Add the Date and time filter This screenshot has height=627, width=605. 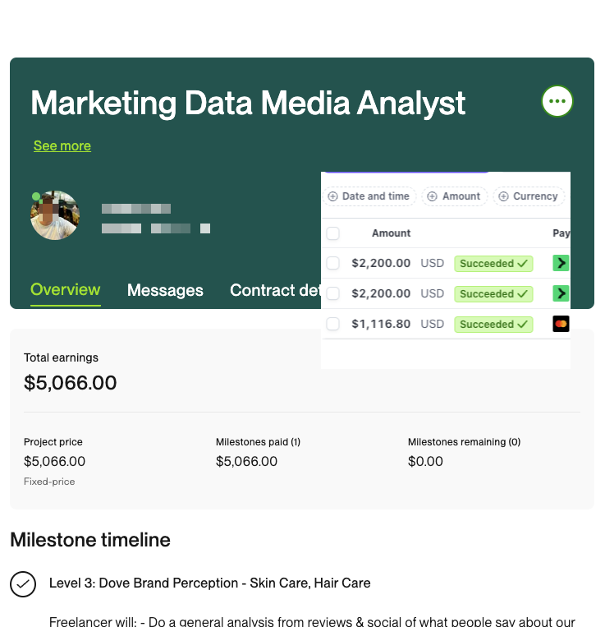(x=369, y=196)
